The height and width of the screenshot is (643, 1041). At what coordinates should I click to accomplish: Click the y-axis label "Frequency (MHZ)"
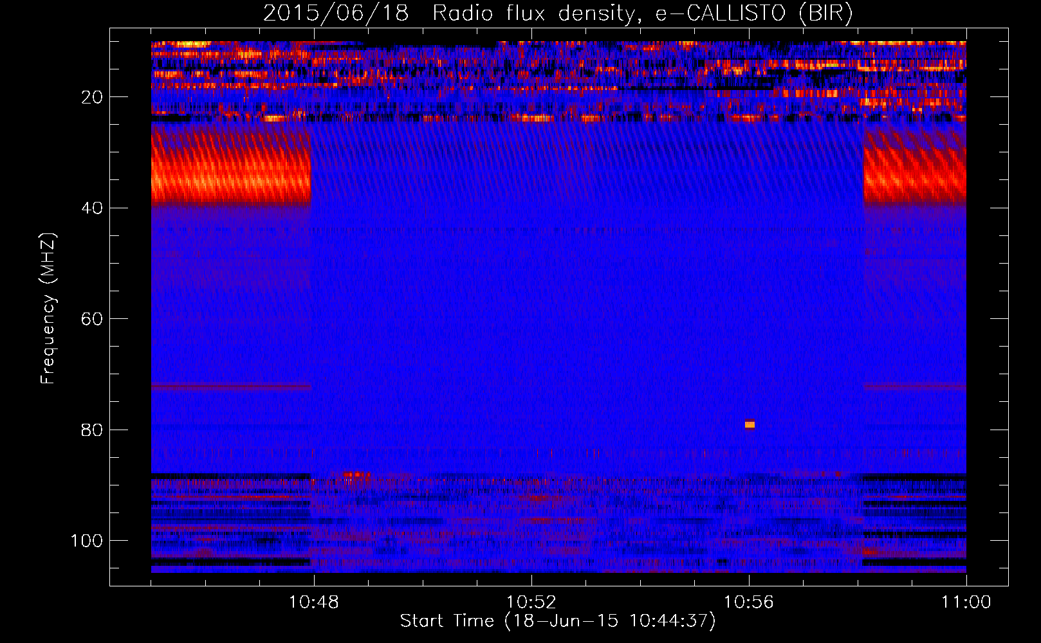point(48,308)
